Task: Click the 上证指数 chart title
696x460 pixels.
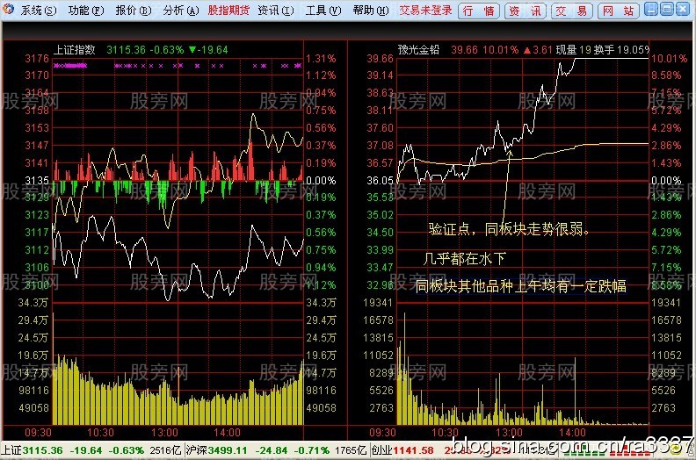Action: coord(74,50)
